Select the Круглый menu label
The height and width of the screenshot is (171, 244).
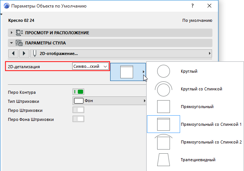click(x=189, y=71)
